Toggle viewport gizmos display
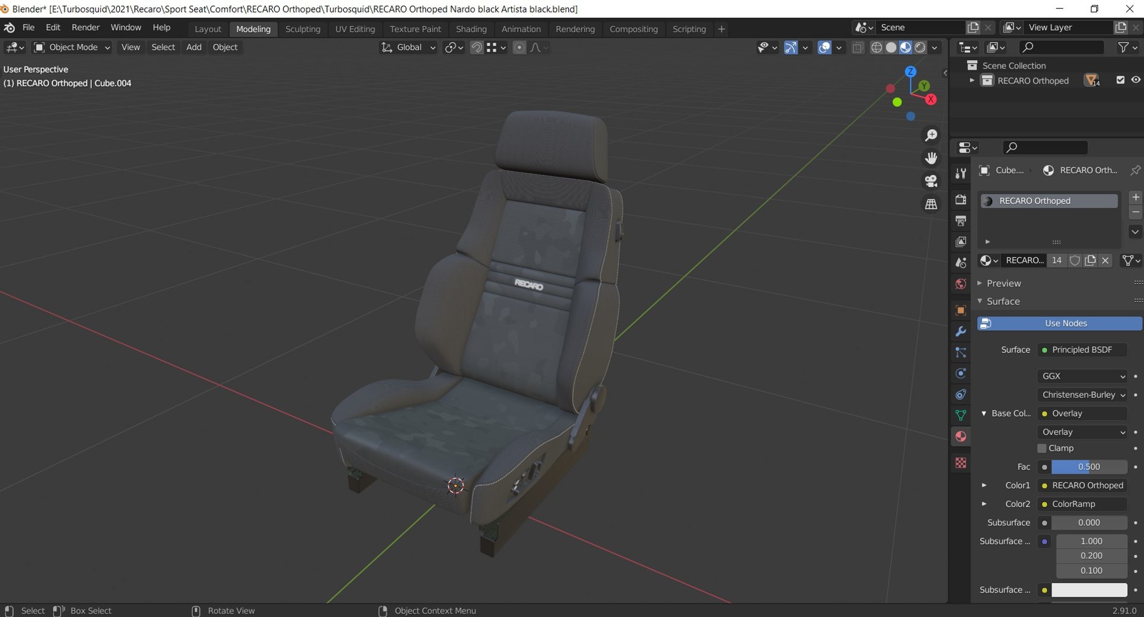Screen dimensions: 1144x617 tap(791, 48)
